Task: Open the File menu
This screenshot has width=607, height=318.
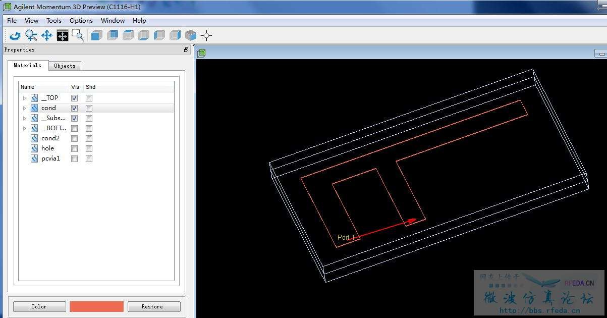Action: (12, 21)
